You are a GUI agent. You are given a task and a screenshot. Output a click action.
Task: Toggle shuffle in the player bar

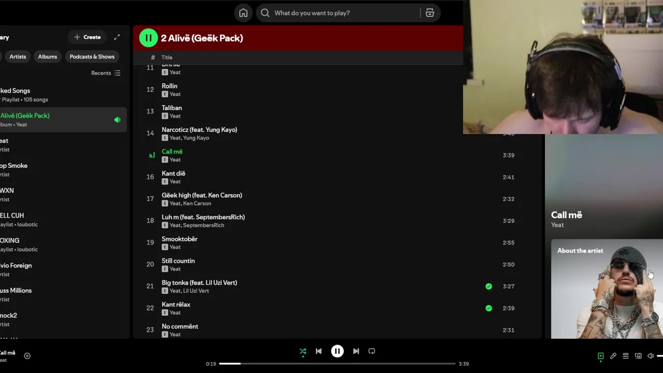(303, 351)
